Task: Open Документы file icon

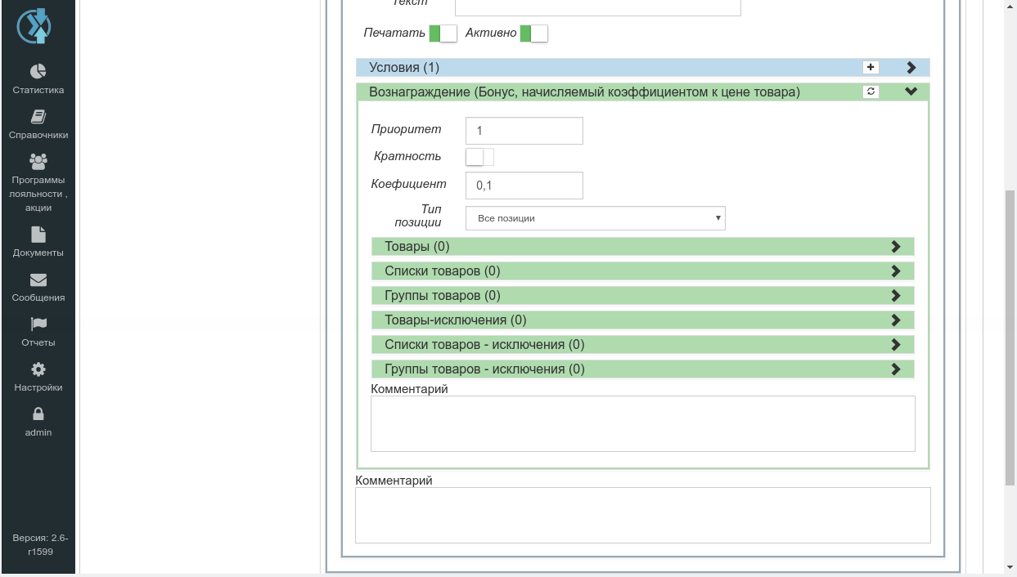Action: (38, 235)
